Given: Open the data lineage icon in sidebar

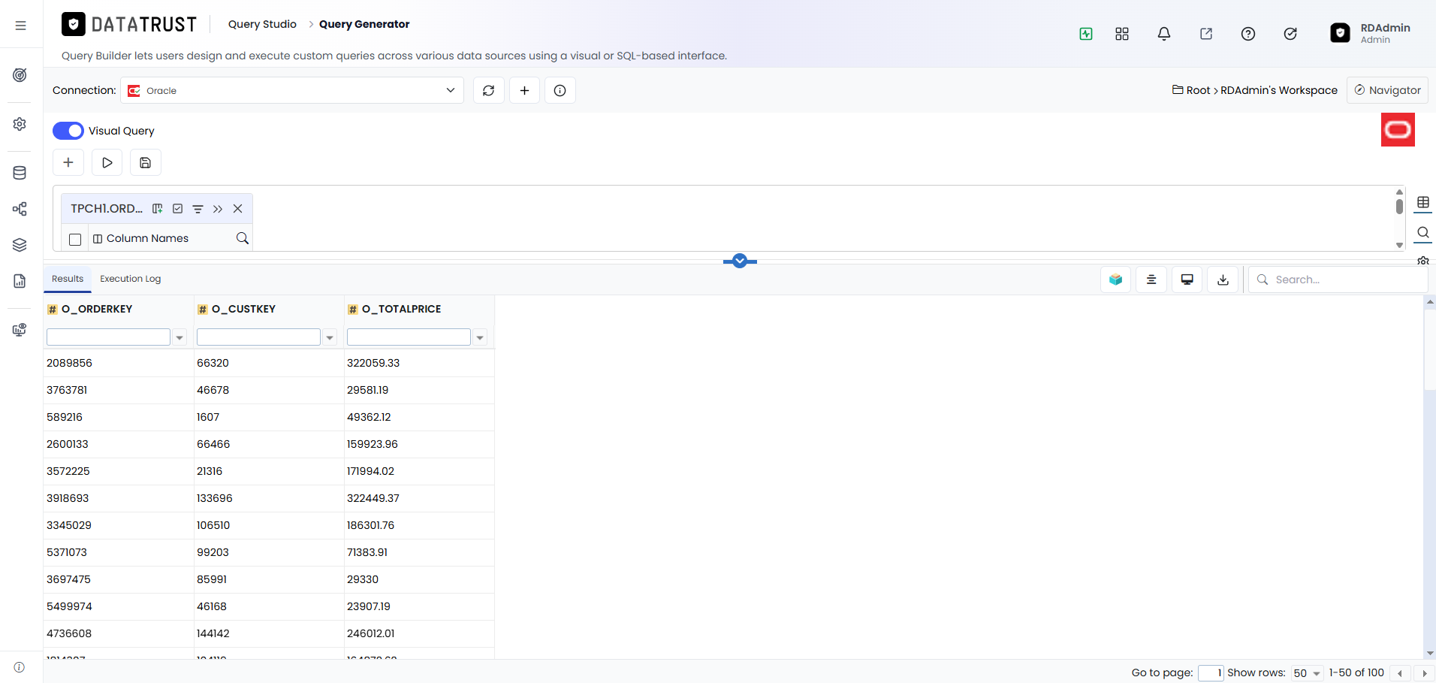Looking at the screenshot, I should [20, 209].
